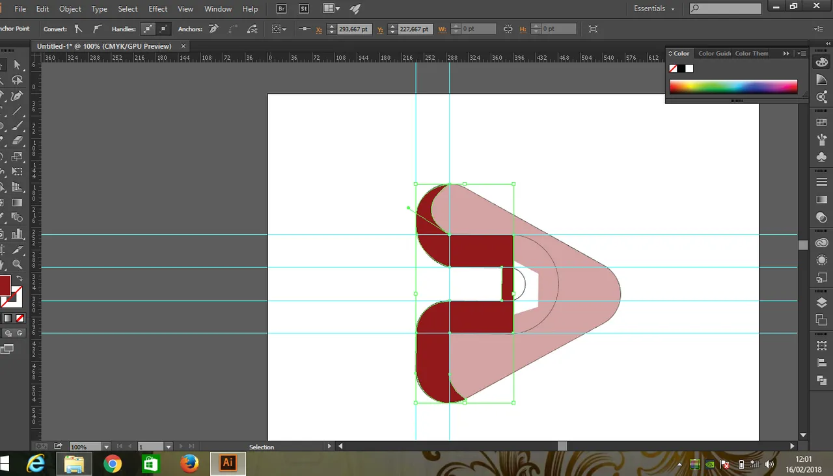The width and height of the screenshot is (833, 476).
Task: Open the Appearance panel icon
Action: pos(821,260)
